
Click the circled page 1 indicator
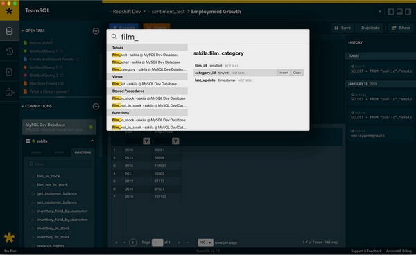(132, 243)
